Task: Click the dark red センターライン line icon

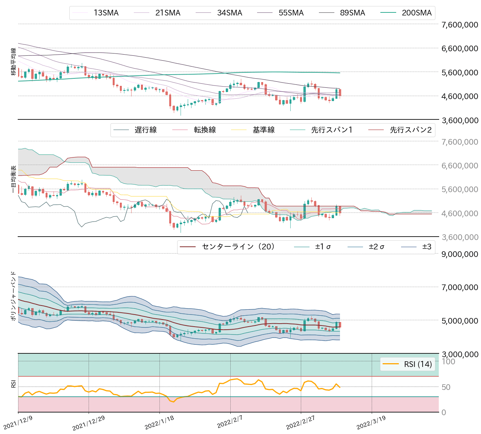Action: coord(187,247)
